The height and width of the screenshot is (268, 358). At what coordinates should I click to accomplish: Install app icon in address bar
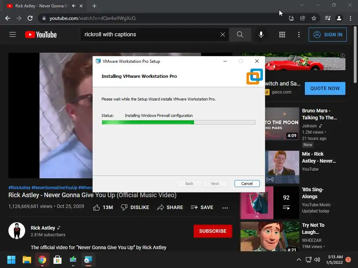coord(291,18)
